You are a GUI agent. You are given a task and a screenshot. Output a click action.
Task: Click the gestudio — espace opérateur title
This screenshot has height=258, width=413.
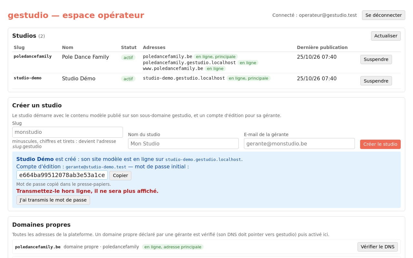76,15
